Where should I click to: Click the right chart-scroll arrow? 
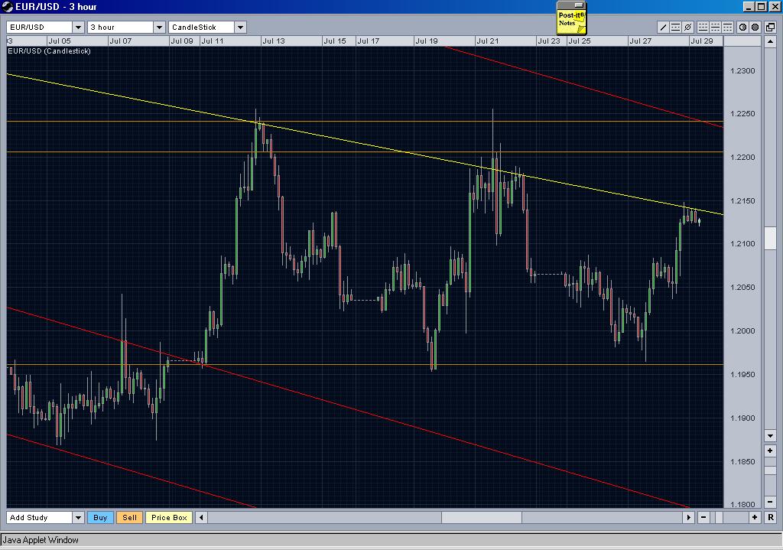(690, 517)
